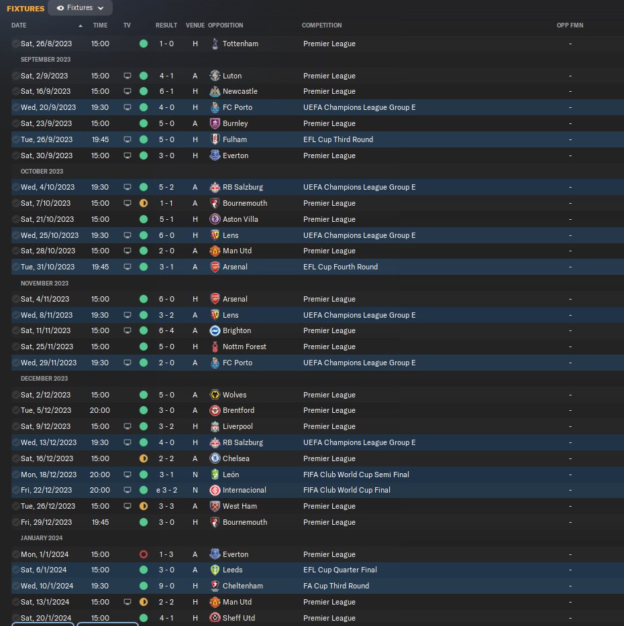624x626 pixels.
Task: Select the Sat, 16/12/2023 date cell
Action: coord(47,458)
